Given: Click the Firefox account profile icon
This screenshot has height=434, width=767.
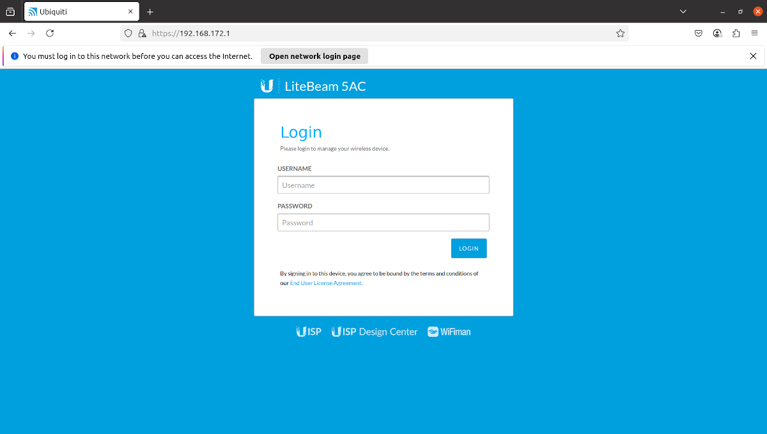Looking at the screenshot, I should coord(717,33).
